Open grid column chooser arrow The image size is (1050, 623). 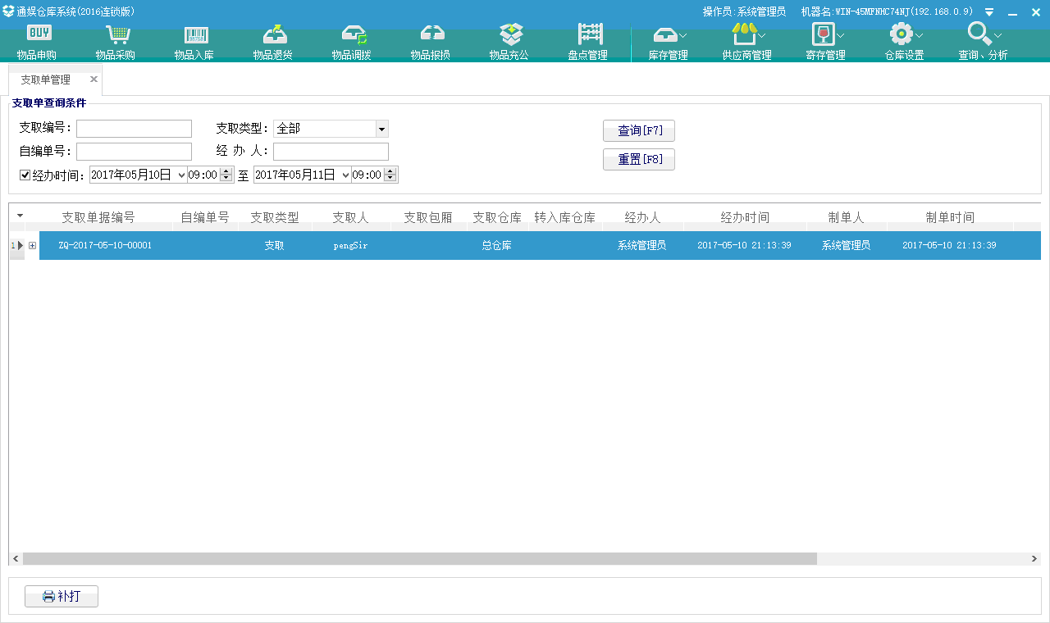20,216
